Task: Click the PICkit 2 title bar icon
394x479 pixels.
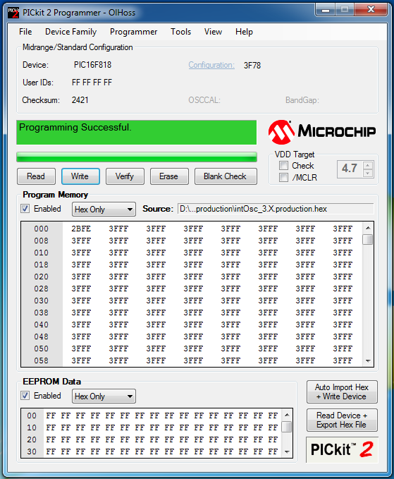Action: [x=13, y=13]
